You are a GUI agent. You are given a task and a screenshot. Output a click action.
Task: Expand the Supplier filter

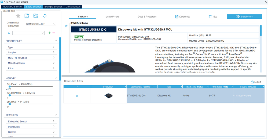[x=54, y=52]
